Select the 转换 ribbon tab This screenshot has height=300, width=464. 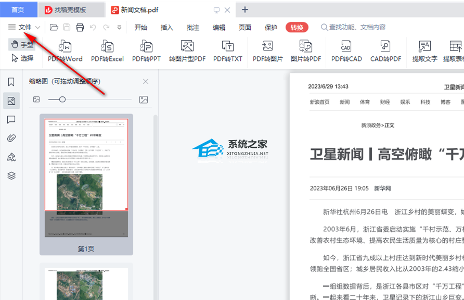tap(297, 28)
